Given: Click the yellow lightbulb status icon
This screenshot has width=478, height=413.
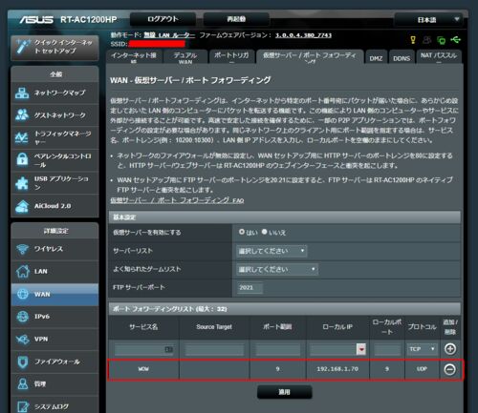Looking at the screenshot, I should (413, 40).
